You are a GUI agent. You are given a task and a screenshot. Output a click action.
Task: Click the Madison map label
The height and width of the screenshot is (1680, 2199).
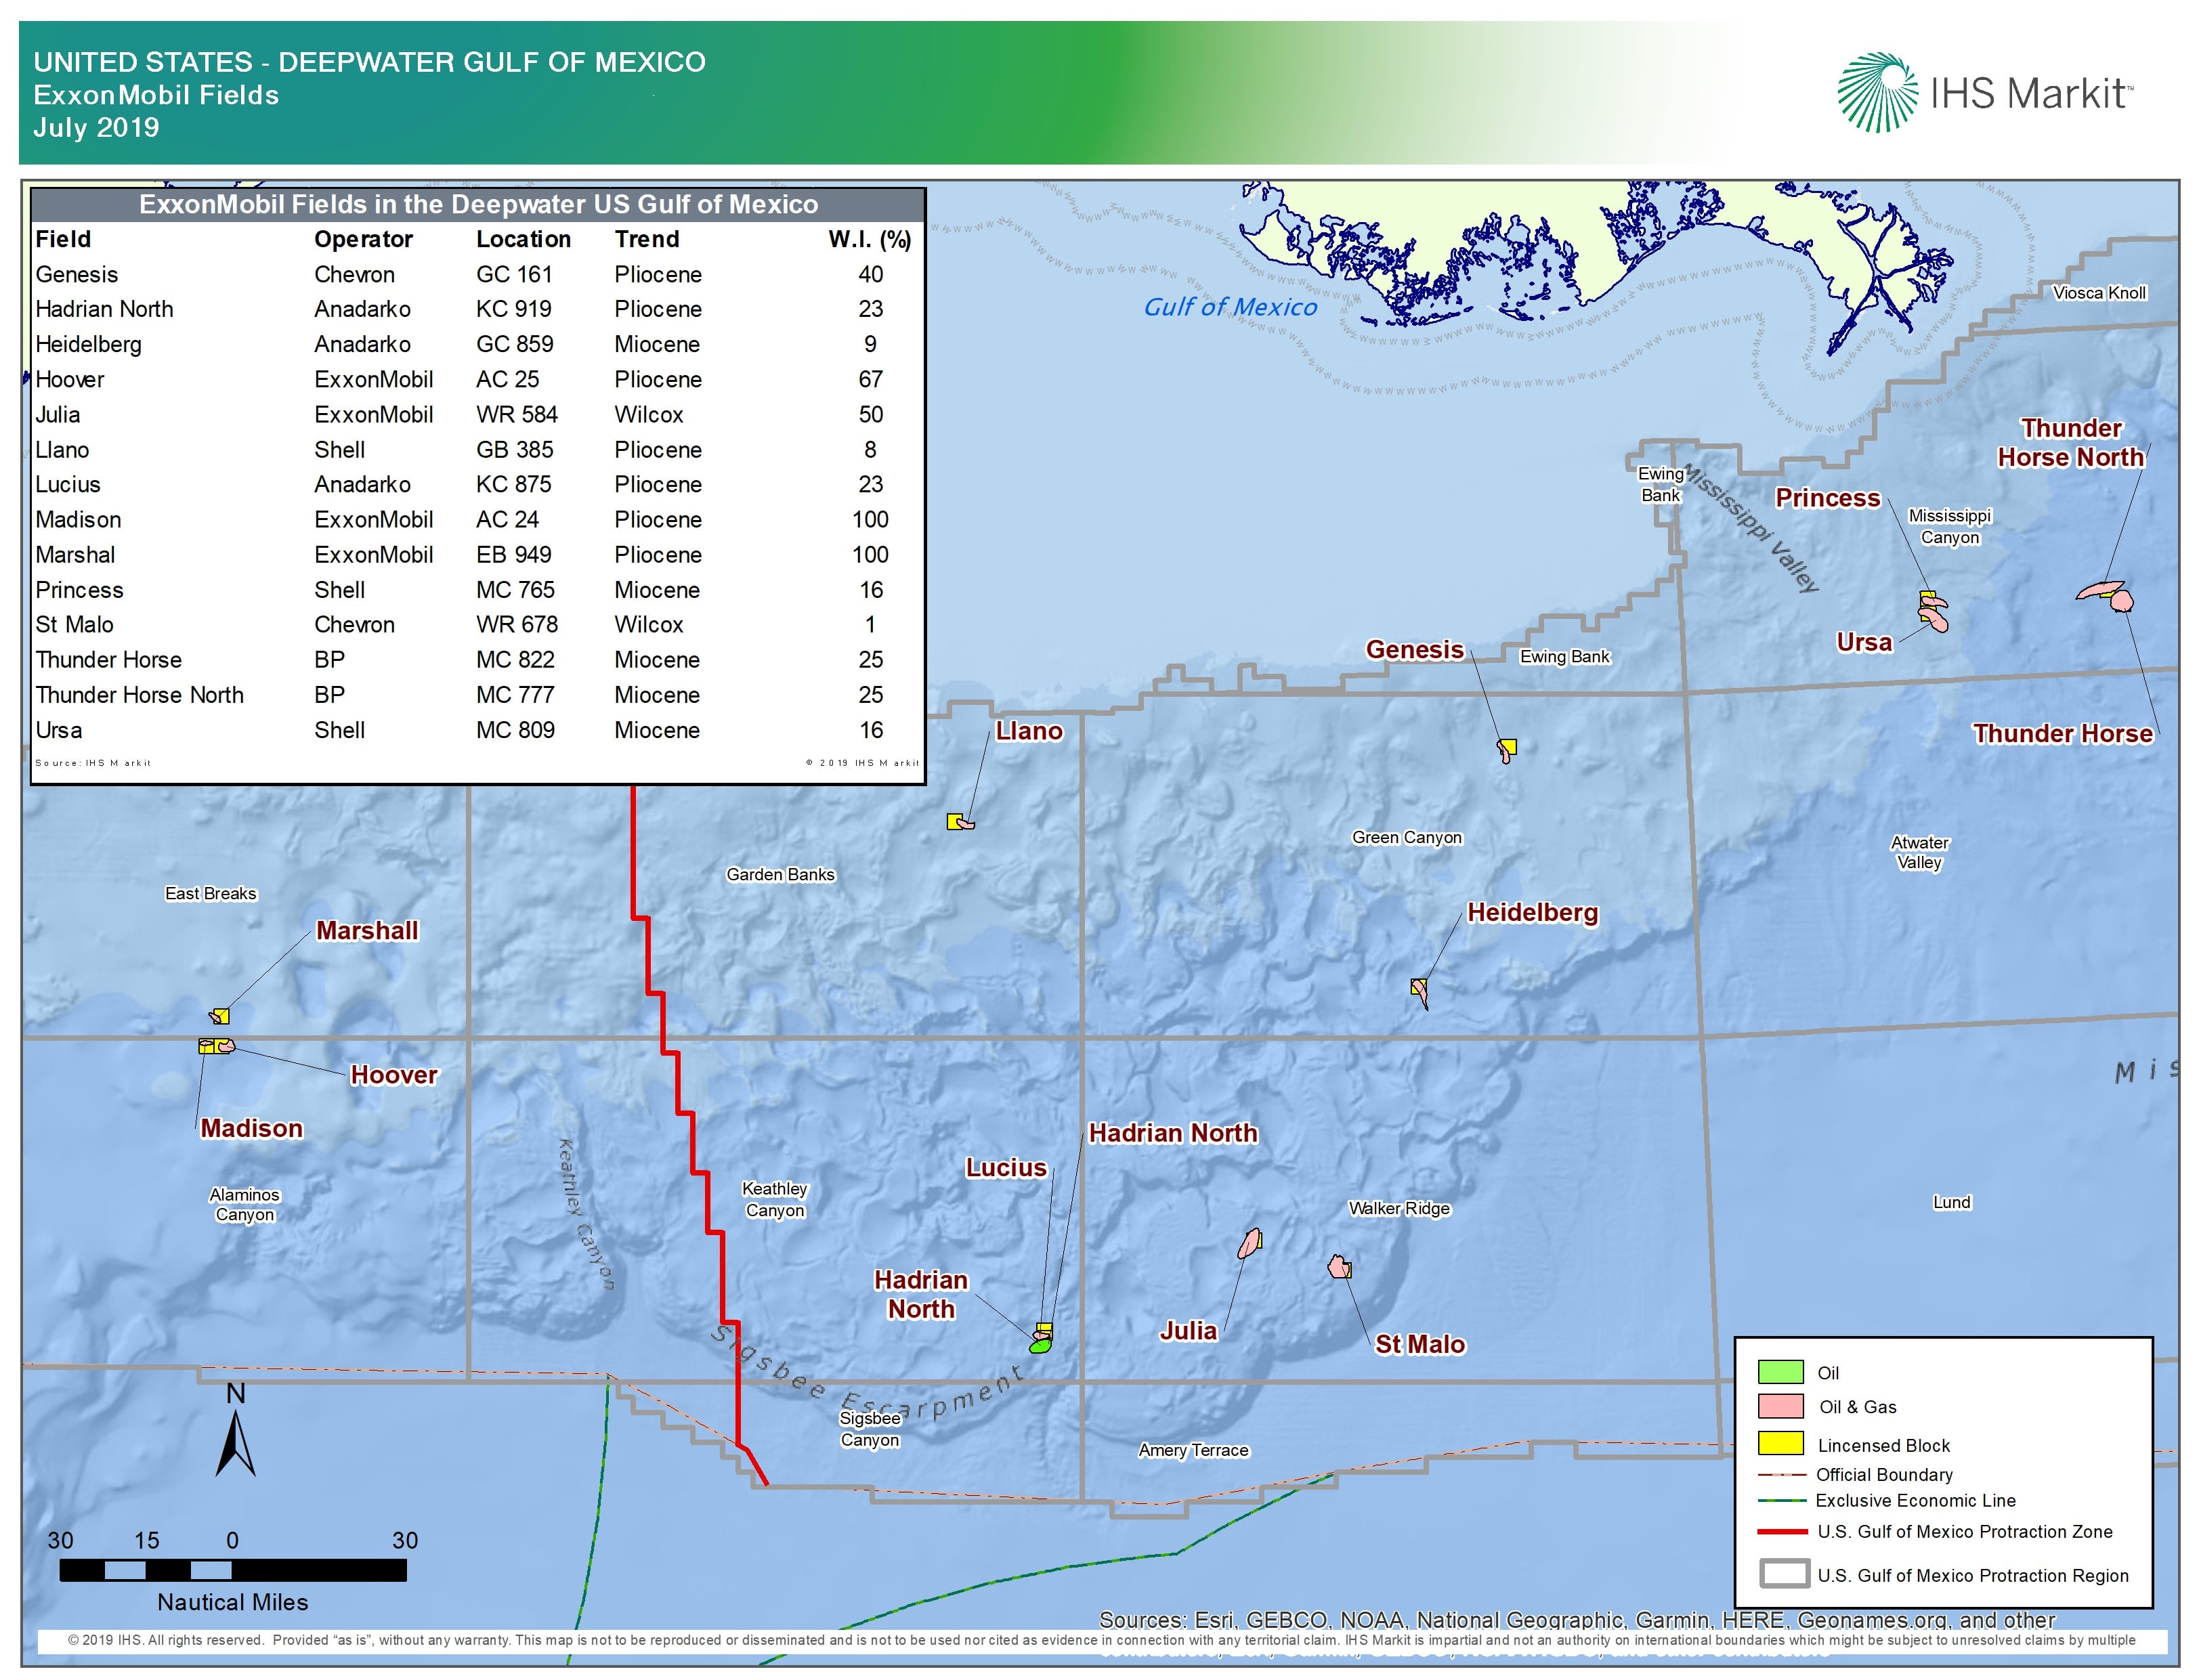[x=251, y=1128]
